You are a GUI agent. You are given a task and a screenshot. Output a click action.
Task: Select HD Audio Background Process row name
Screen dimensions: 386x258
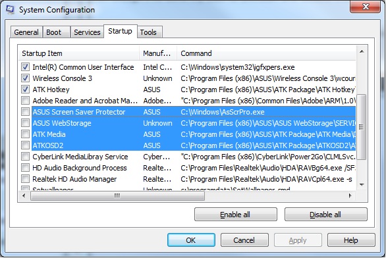80,168
